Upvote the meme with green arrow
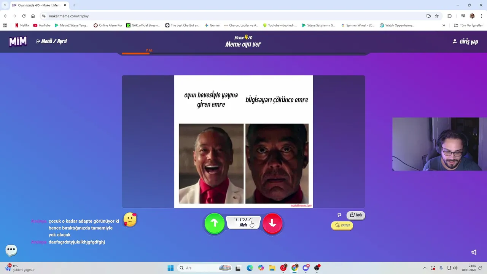 tap(215, 223)
